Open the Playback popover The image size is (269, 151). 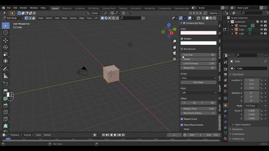pos(16,135)
